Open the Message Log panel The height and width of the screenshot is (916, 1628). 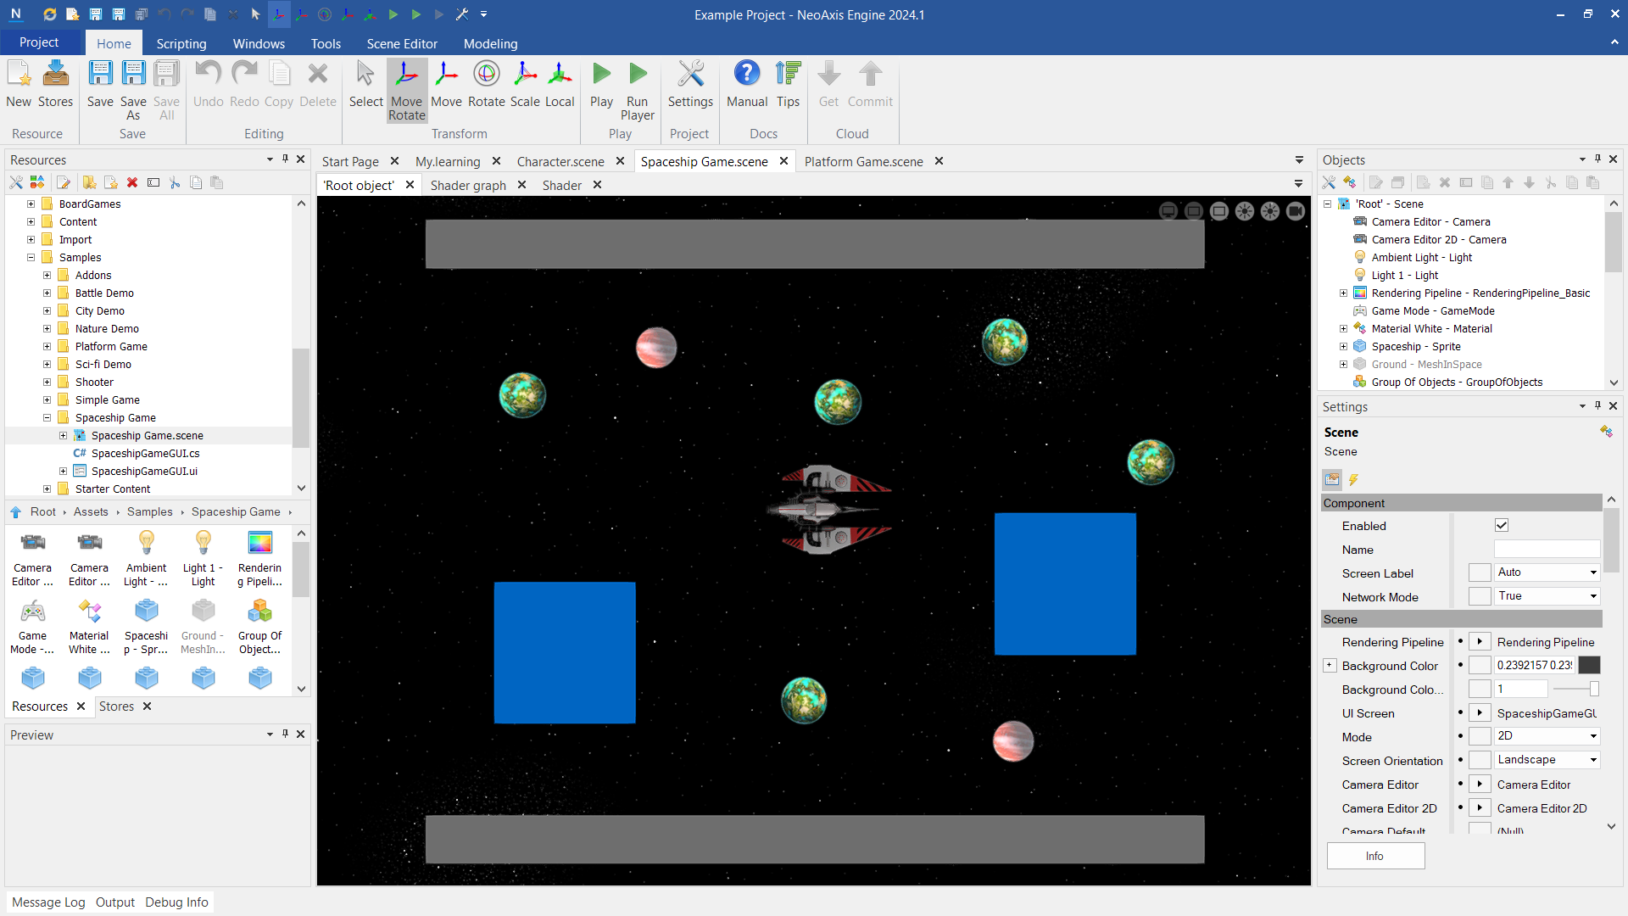[x=48, y=902]
